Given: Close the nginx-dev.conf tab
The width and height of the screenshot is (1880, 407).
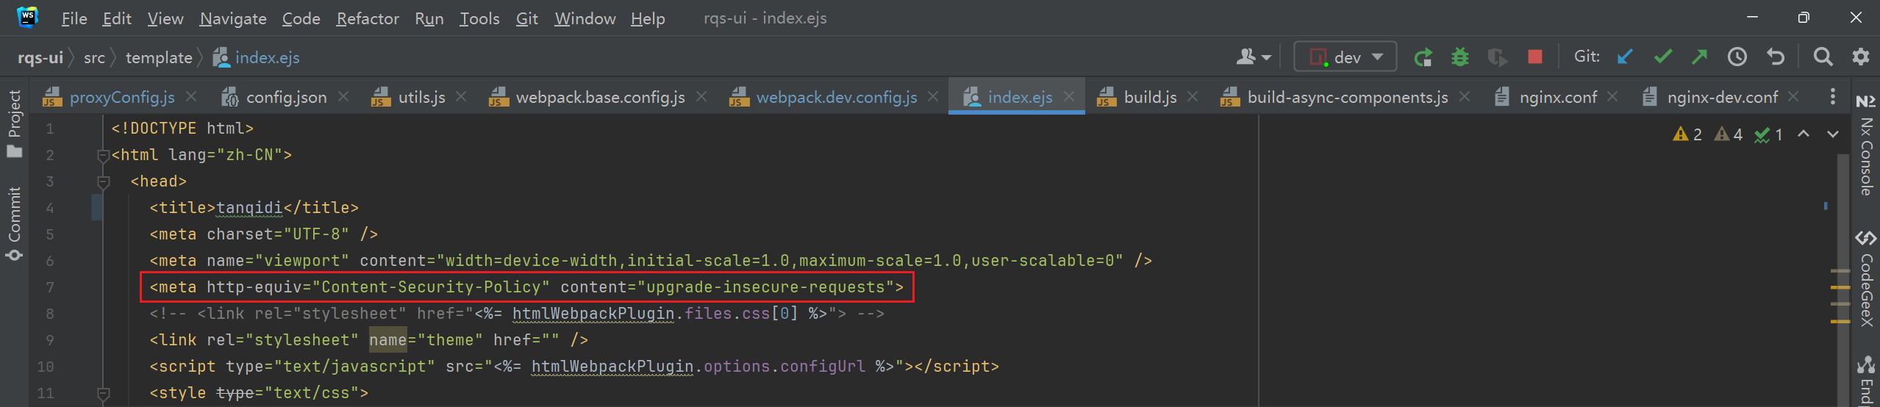Looking at the screenshot, I should point(1793,96).
